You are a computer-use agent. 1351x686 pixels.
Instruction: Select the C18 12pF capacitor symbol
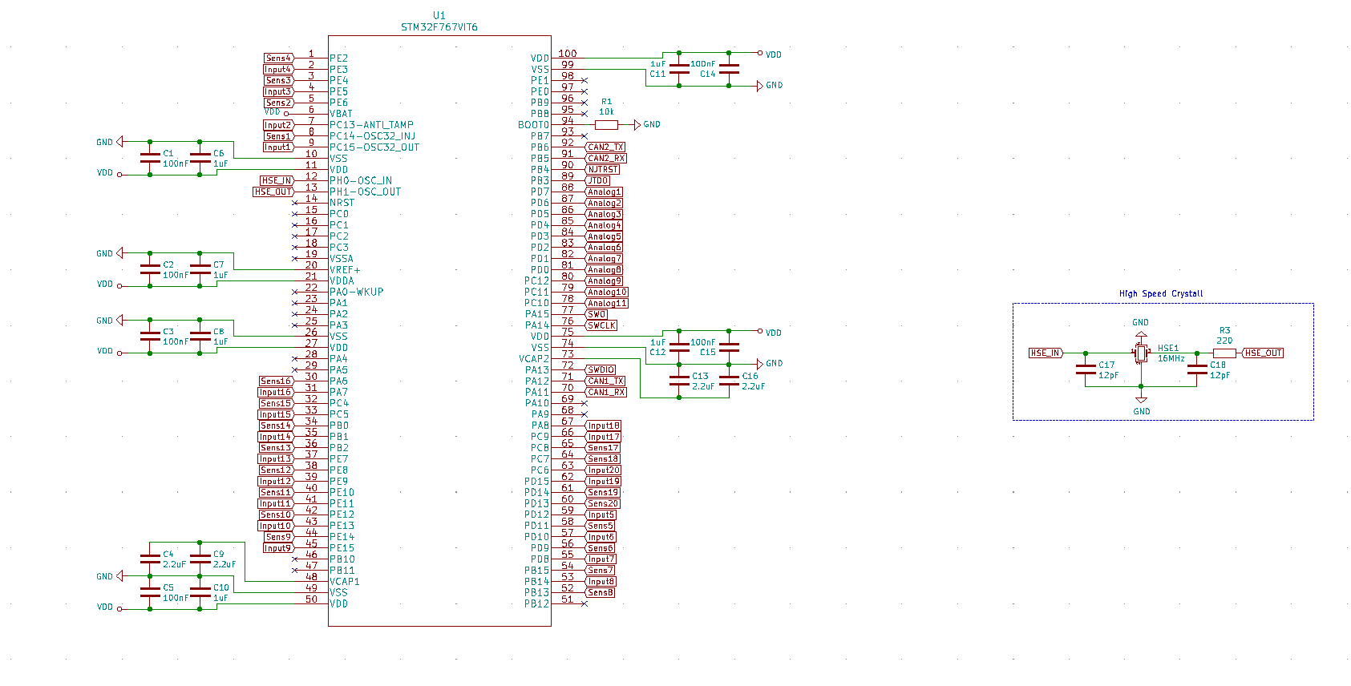point(1197,369)
